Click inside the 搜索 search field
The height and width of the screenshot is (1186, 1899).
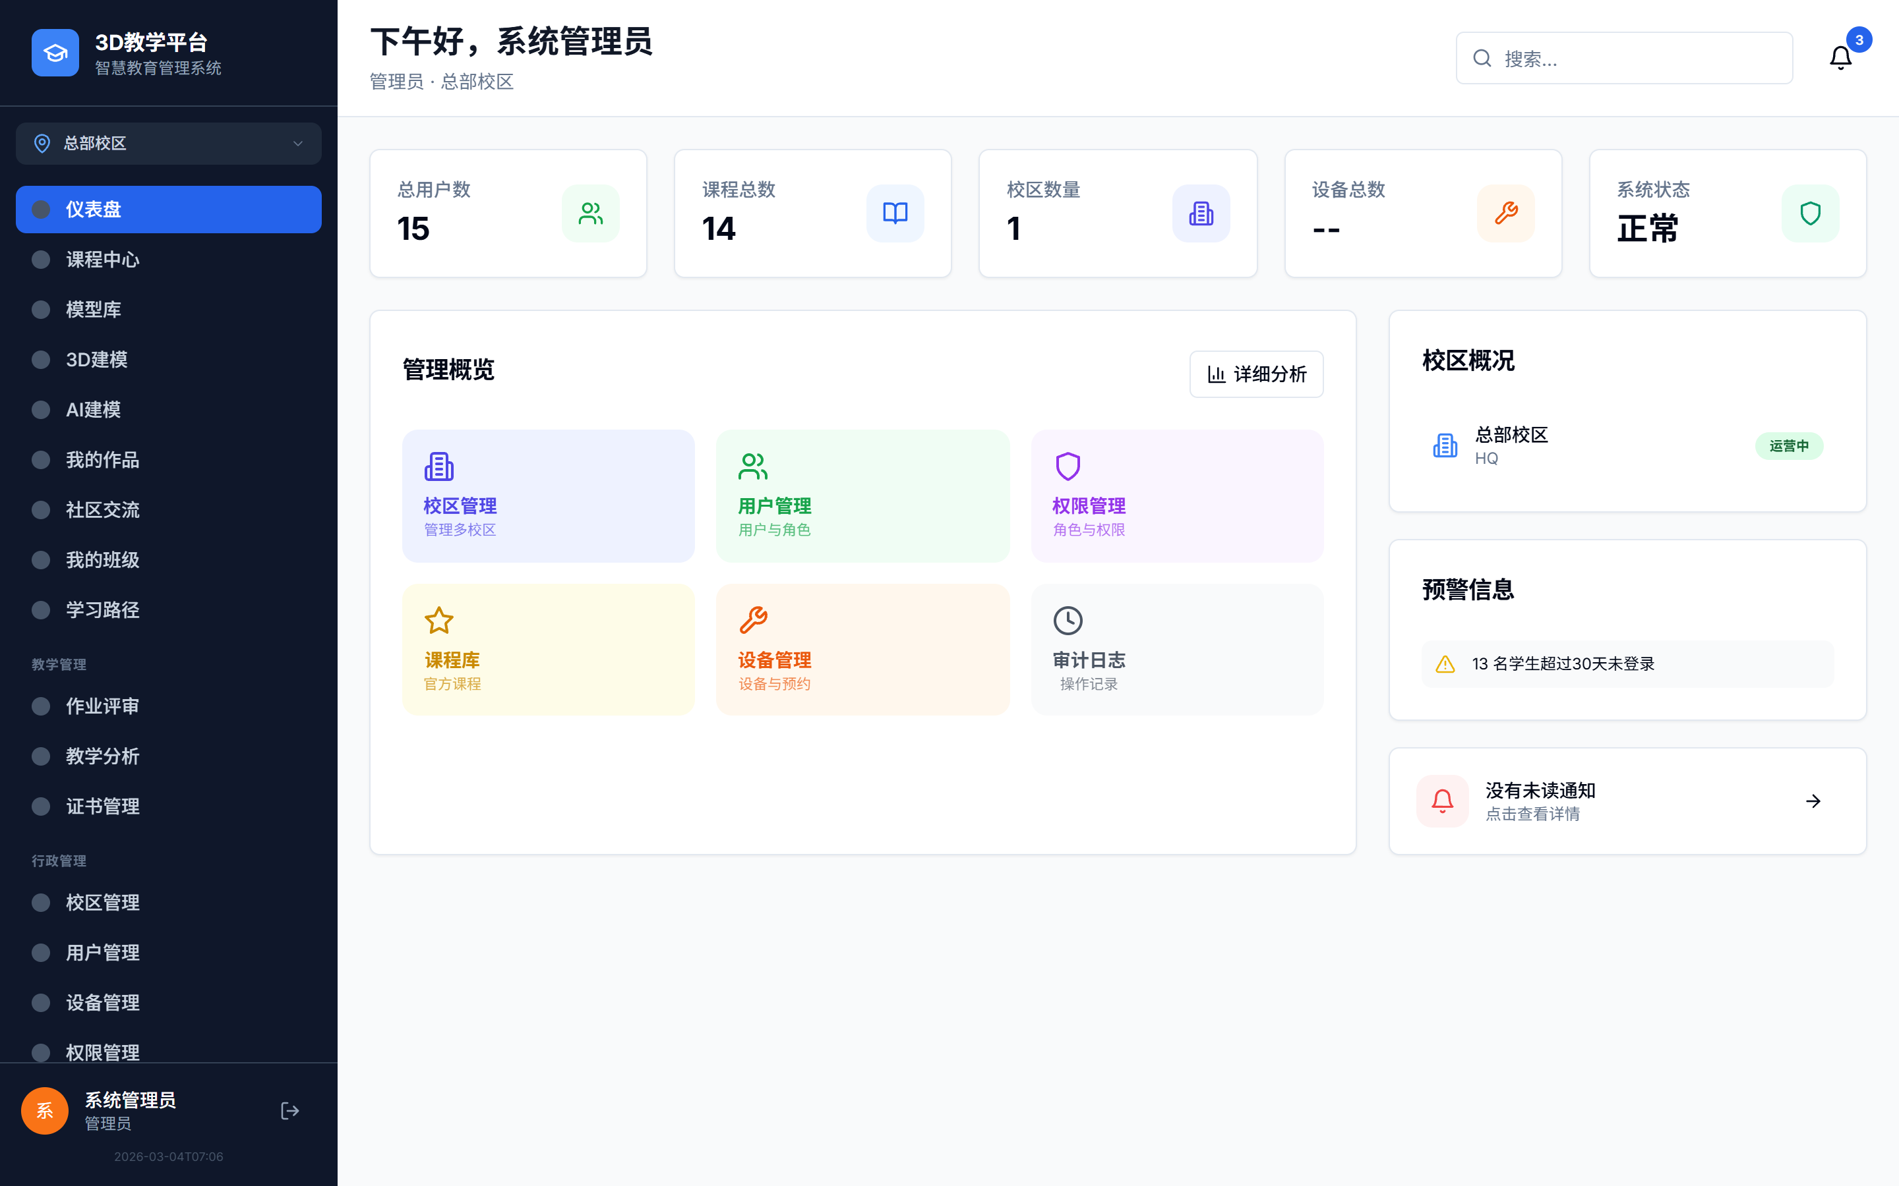[x=1623, y=57]
